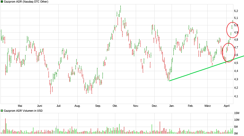Viewport: 244px width, 136px height.
Task: Click the Dez. month label
Action: click(155, 106)
